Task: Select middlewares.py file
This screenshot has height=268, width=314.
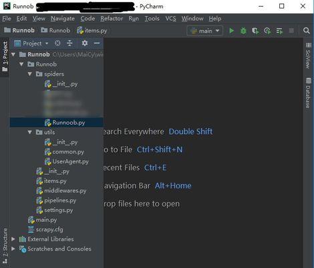Action: coord(57,191)
